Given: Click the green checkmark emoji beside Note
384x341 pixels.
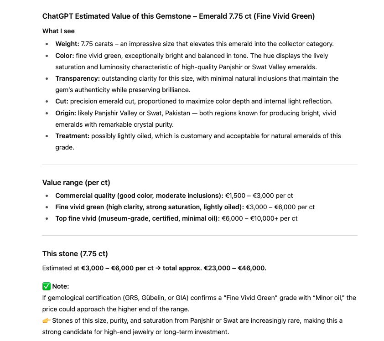Looking at the screenshot, I should [x=46, y=286].
